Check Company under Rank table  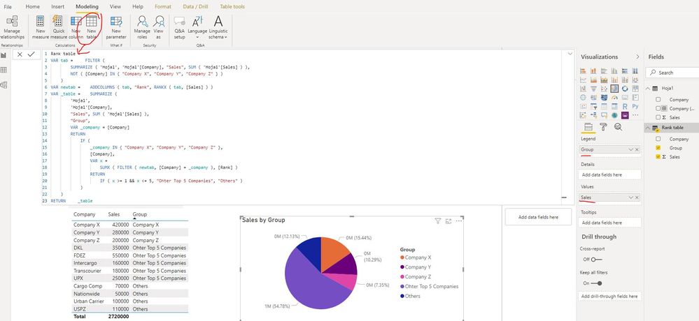(x=658, y=139)
